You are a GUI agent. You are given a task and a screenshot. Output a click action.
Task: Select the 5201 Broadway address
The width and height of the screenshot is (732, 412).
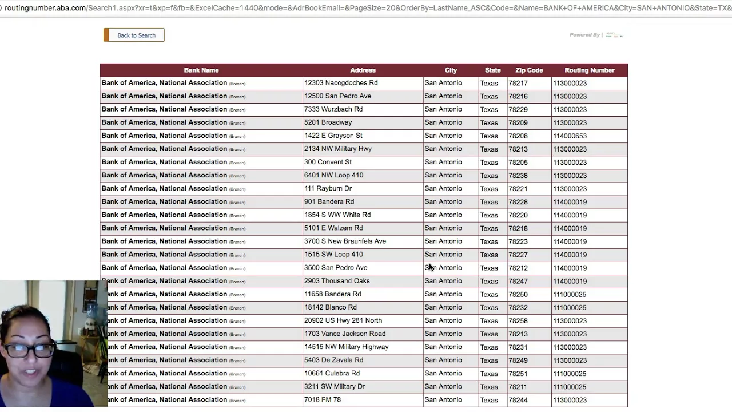click(328, 122)
